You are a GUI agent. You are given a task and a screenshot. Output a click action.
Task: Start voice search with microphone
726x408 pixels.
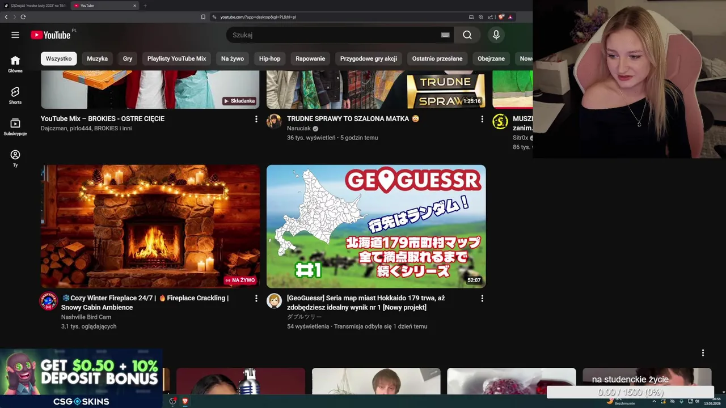coord(496,35)
